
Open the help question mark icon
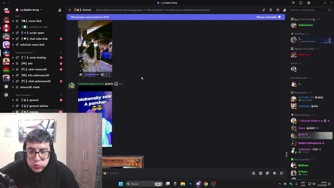pos(309,3)
